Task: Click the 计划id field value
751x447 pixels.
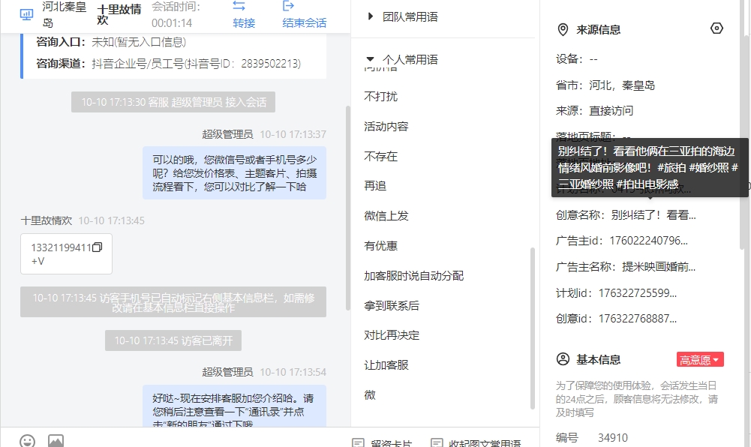Action: pos(638,293)
